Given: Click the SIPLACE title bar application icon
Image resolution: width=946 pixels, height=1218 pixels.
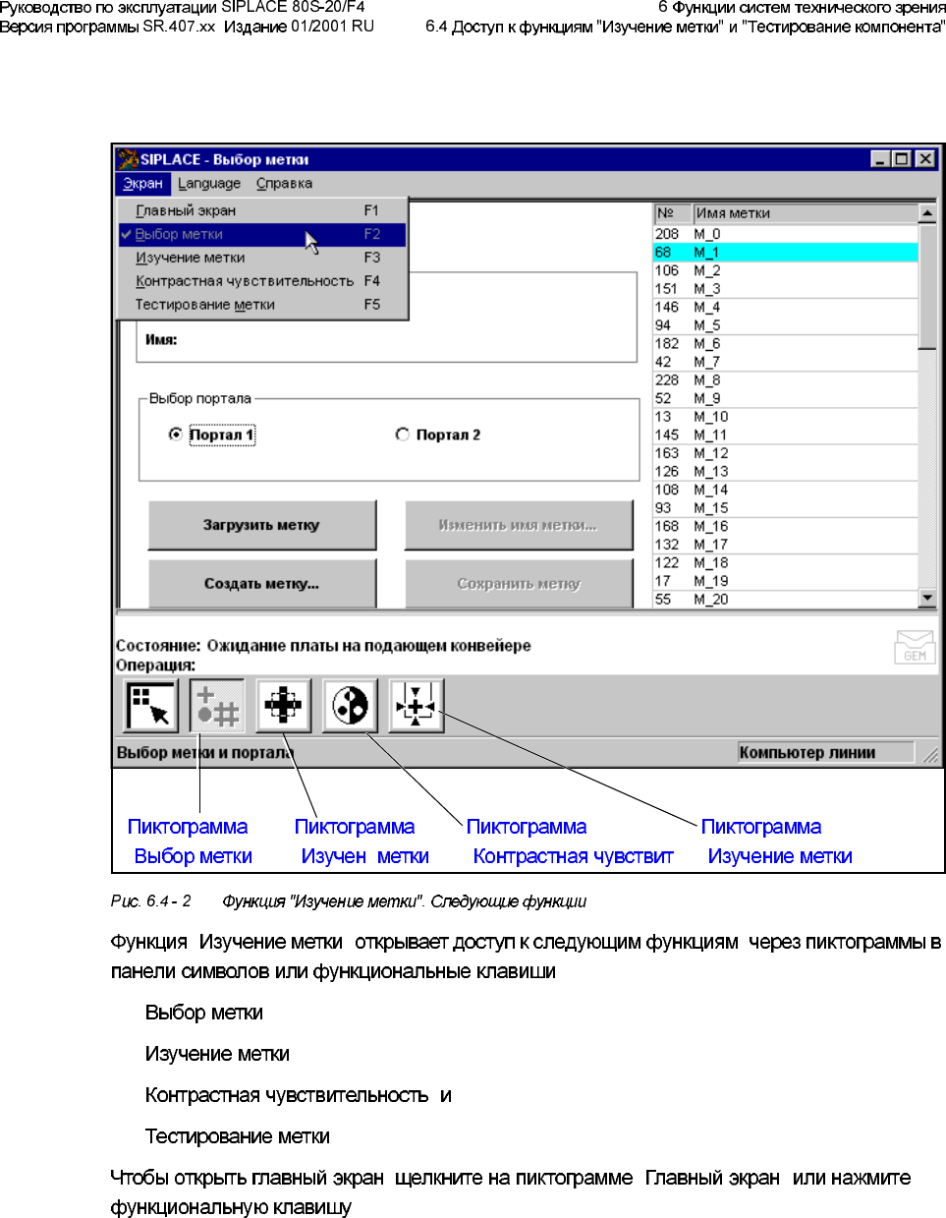Looking at the screenshot, I should [128, 159].
